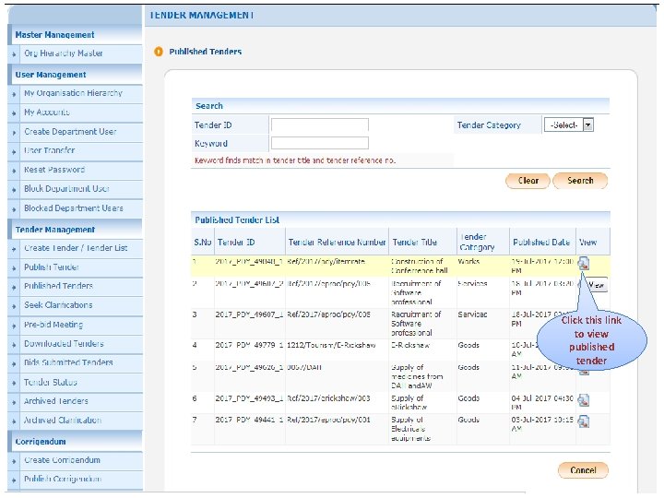Open Archived Clarification
664x498 pixels.
[x=63, y=421]
